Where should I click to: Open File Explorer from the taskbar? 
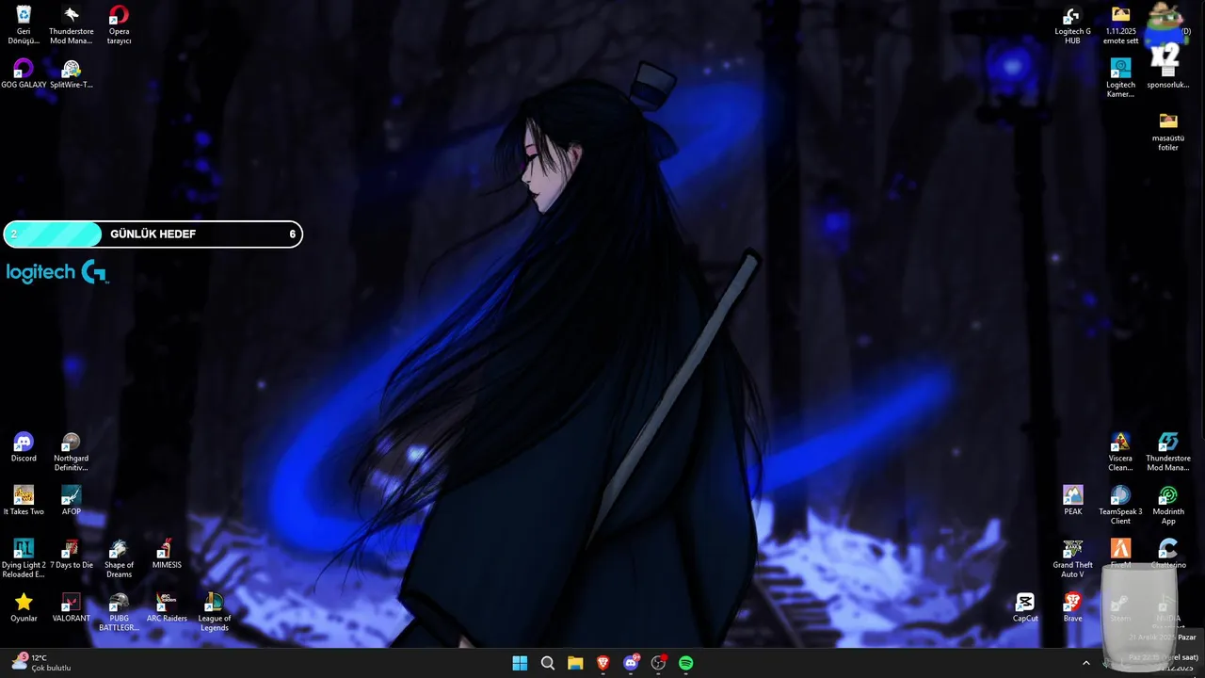click(x=575, y=663)
